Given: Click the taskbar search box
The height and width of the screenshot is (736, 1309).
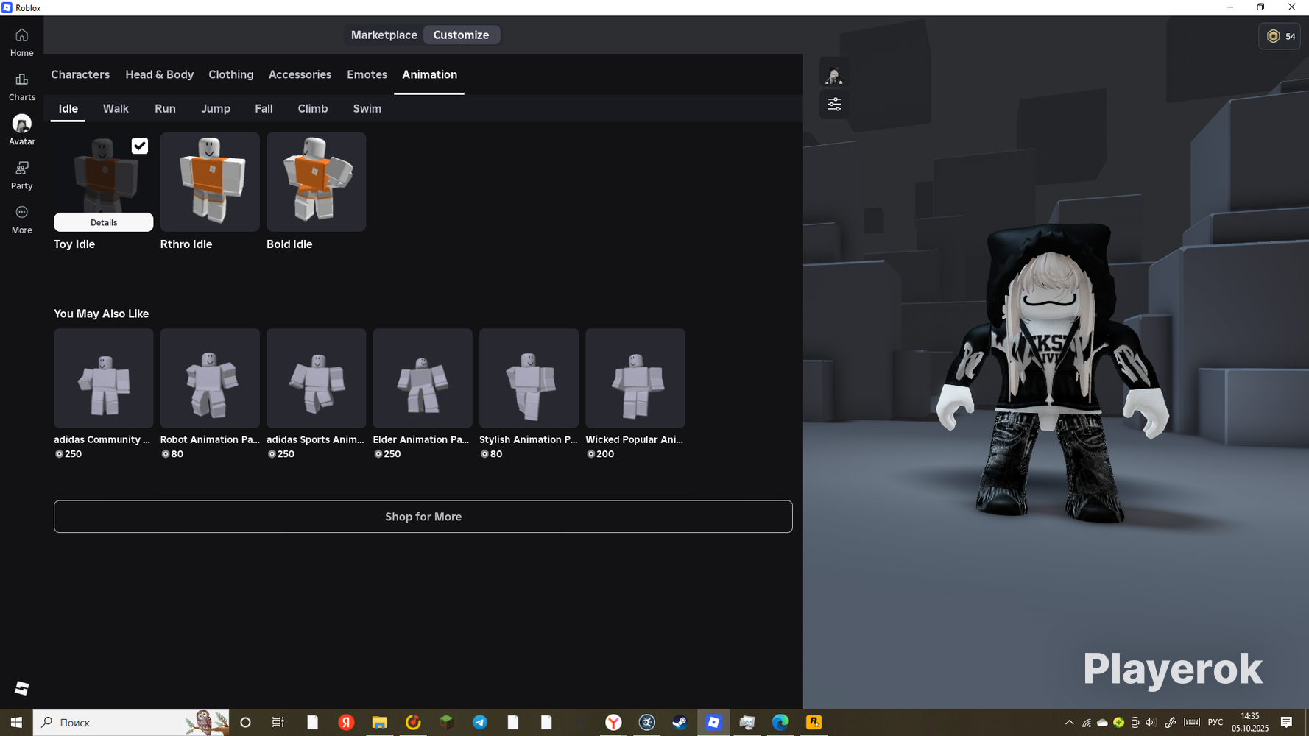Looking at the screenshot, I should click(x=131, y=722).
